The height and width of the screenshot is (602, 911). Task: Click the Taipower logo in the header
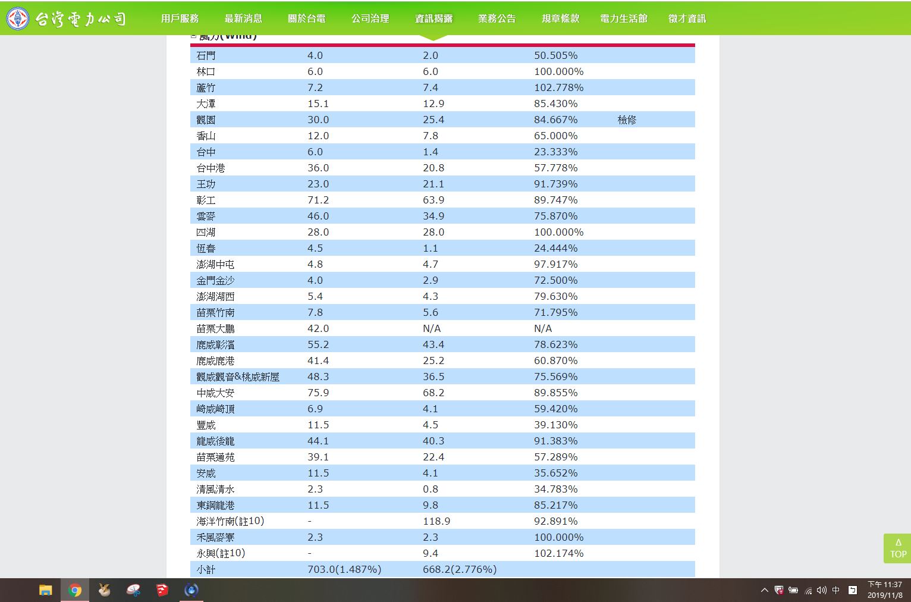(67, 18)
